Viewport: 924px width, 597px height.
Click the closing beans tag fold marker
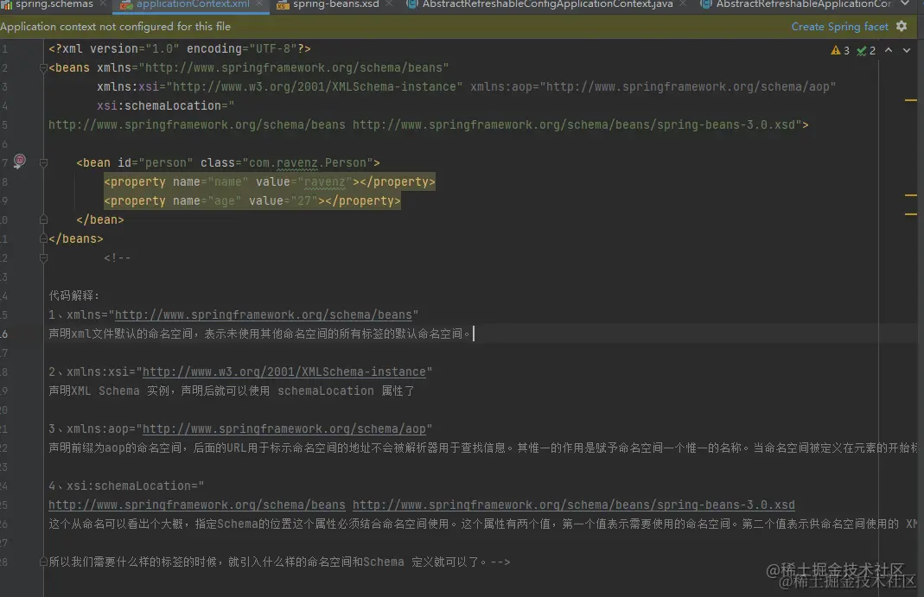43,239
